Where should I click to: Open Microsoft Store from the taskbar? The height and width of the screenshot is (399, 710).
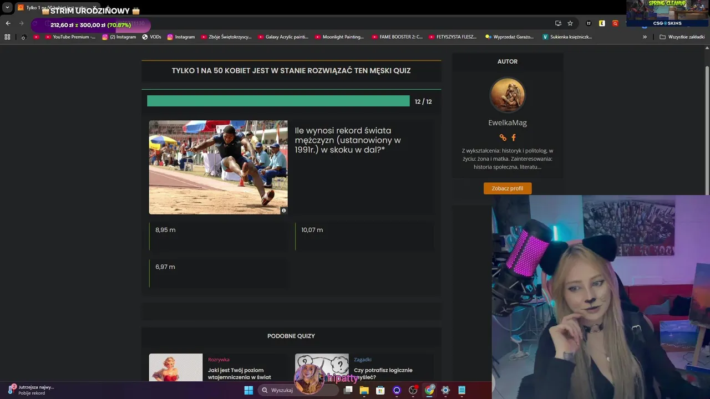pyautogui.click(x=380, y=390)
